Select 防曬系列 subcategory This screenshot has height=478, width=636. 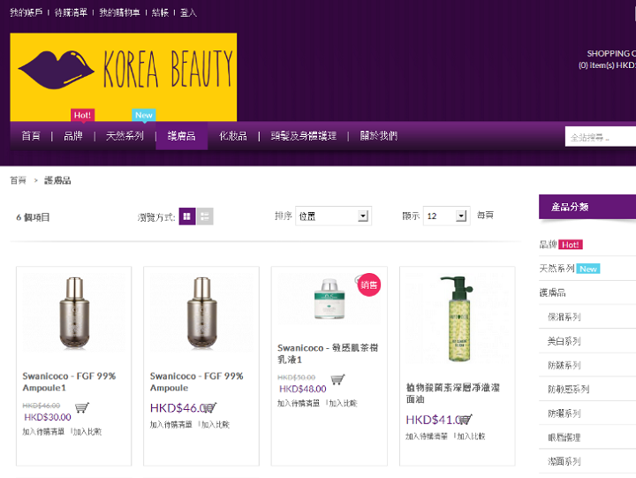click(564, 414)
